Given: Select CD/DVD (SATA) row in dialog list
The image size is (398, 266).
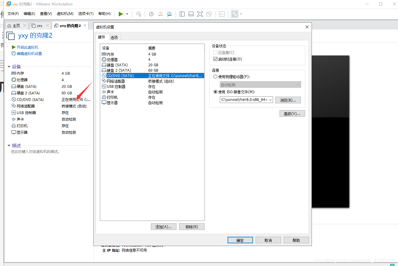Looking at the screenshot, I should 152,76.
